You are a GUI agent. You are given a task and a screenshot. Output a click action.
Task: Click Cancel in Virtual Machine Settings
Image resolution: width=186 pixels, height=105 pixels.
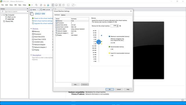[119, 90]
